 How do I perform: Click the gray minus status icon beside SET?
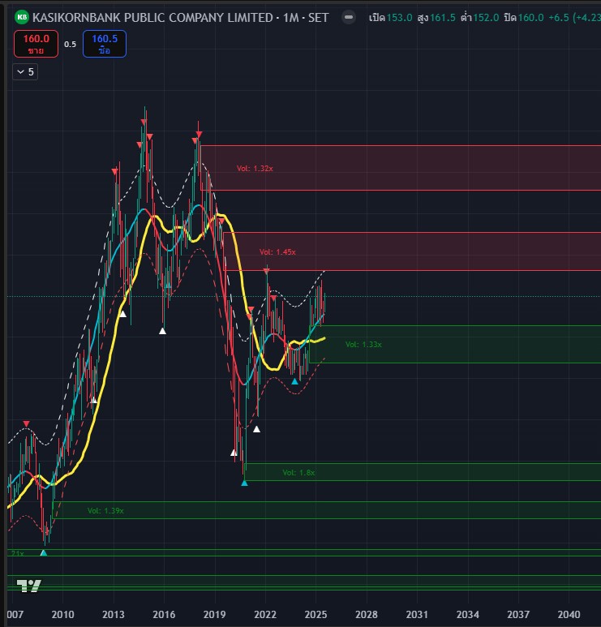click(349, 17)
